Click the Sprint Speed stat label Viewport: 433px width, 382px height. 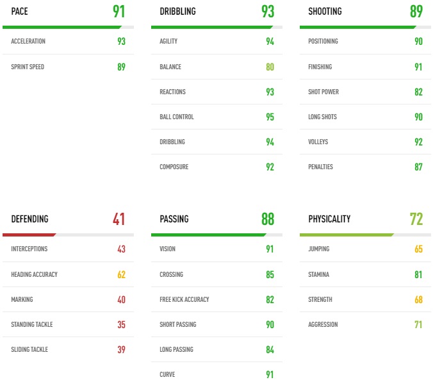click(28, 67)
